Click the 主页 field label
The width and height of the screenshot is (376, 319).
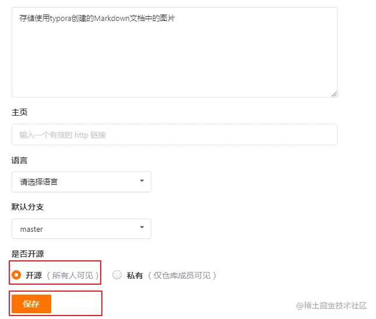point(19,112)
